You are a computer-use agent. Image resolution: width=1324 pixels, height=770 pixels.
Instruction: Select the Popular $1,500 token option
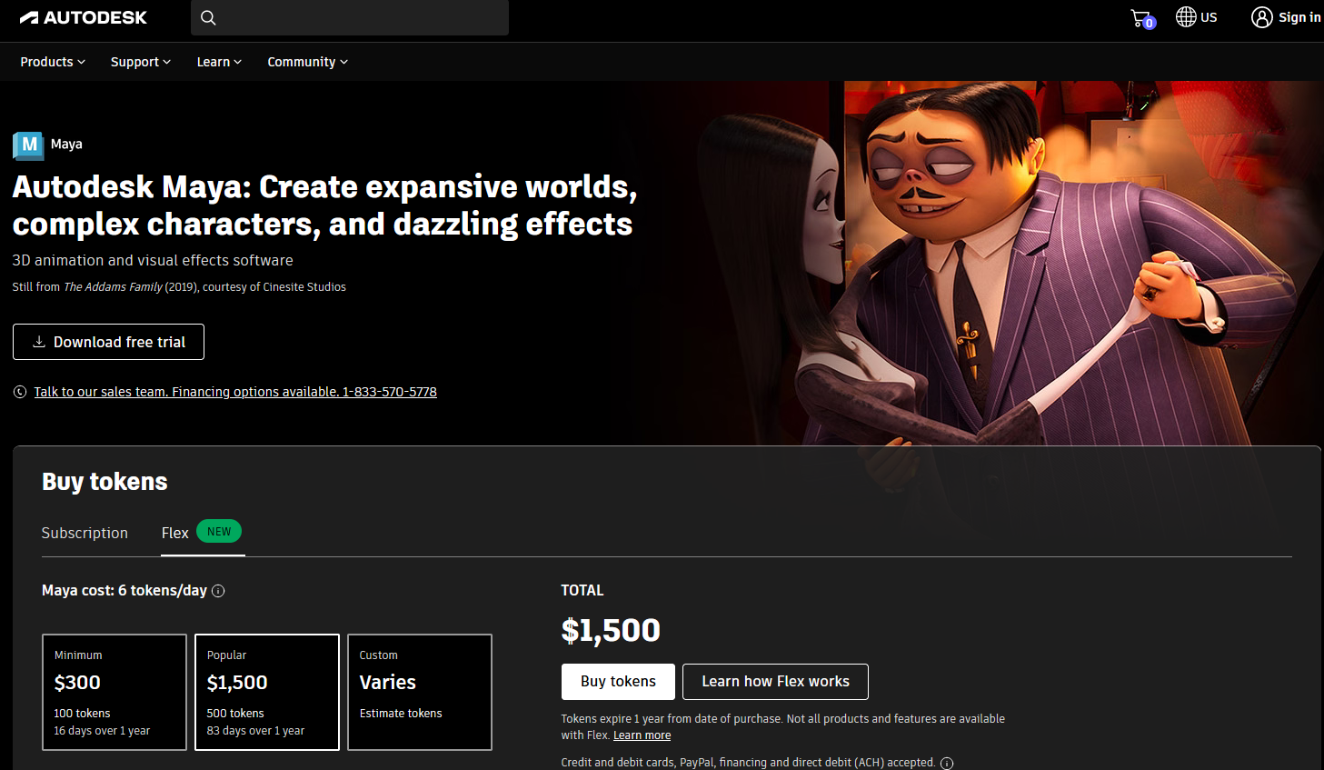(x=267, y=692)
